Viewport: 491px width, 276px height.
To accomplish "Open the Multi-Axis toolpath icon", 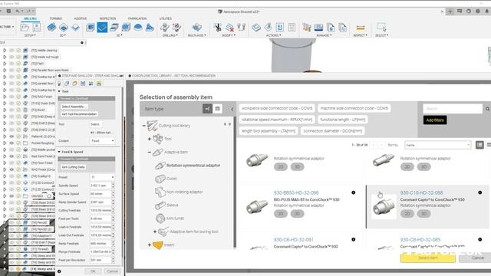I will (x=197, y=28).
